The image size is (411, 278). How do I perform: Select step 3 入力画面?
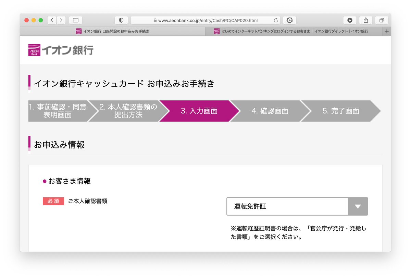point(199,111)
